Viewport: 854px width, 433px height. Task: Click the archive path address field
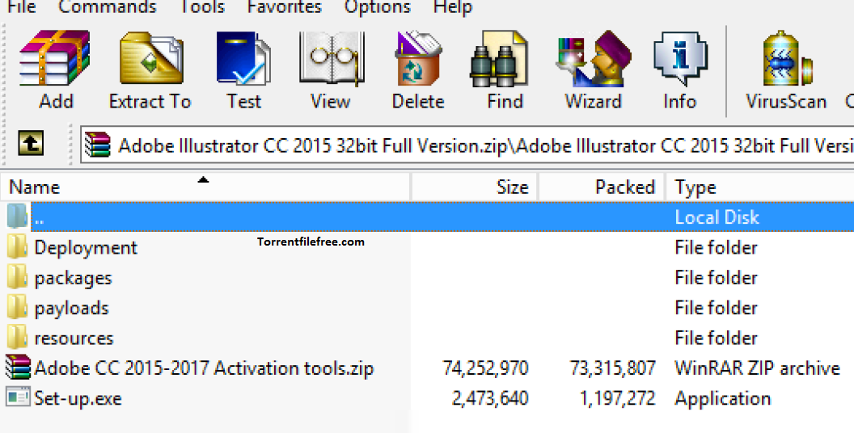tap(467, 145)
